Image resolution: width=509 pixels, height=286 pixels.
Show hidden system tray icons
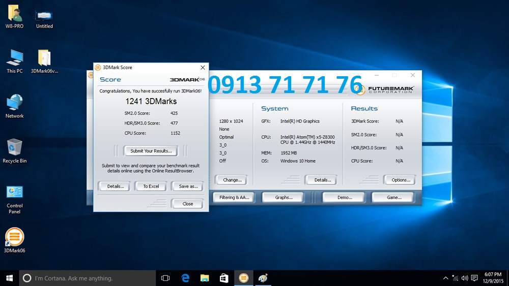point(446,278)
